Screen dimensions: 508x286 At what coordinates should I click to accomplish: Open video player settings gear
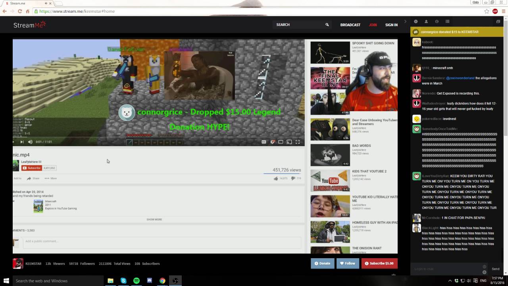pyautogui.click(x=273, y=142)
